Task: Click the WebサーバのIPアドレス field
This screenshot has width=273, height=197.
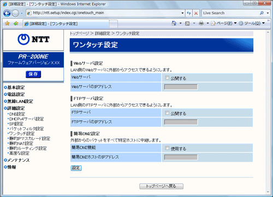Action: tap(181, 87)
